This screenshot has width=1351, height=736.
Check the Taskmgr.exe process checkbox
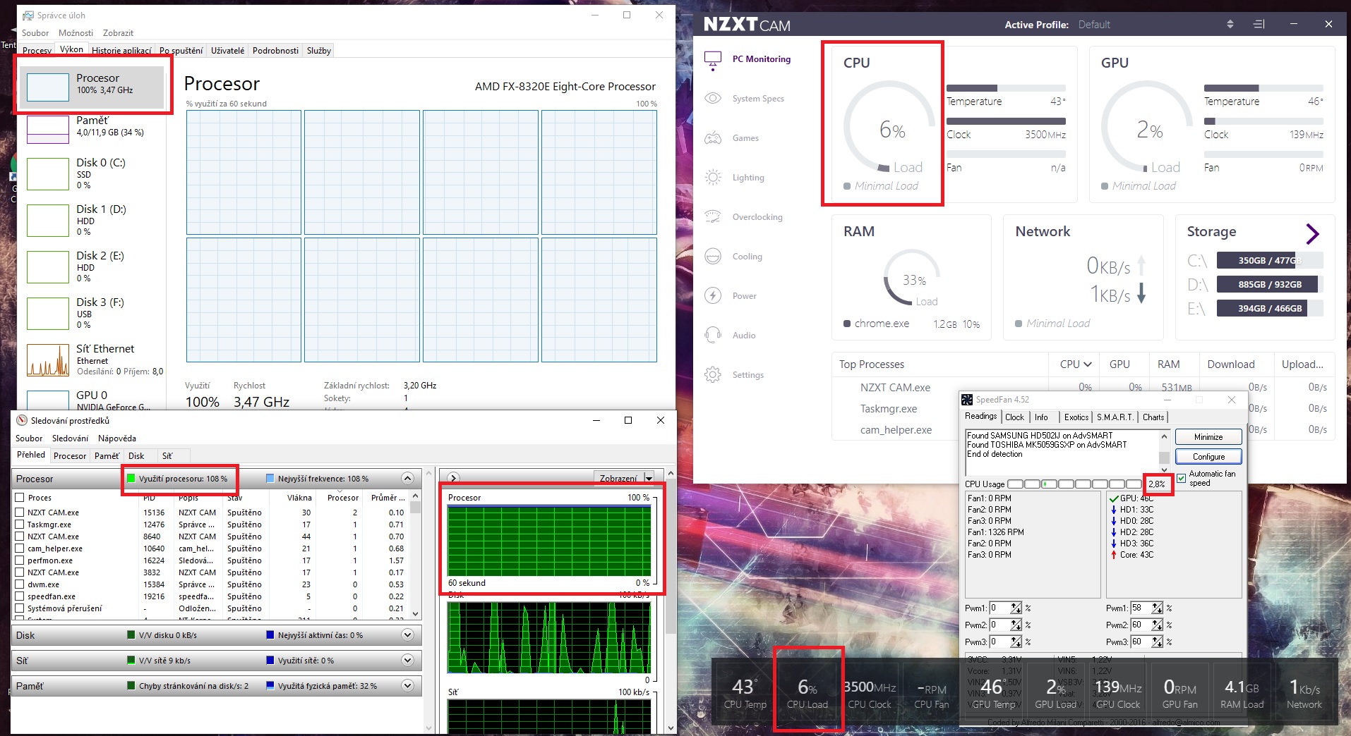pos(20,525)
